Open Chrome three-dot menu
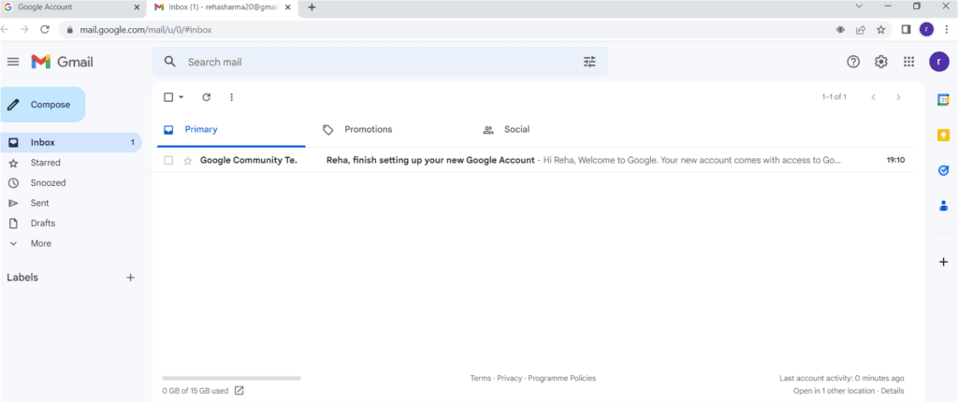 947,29
